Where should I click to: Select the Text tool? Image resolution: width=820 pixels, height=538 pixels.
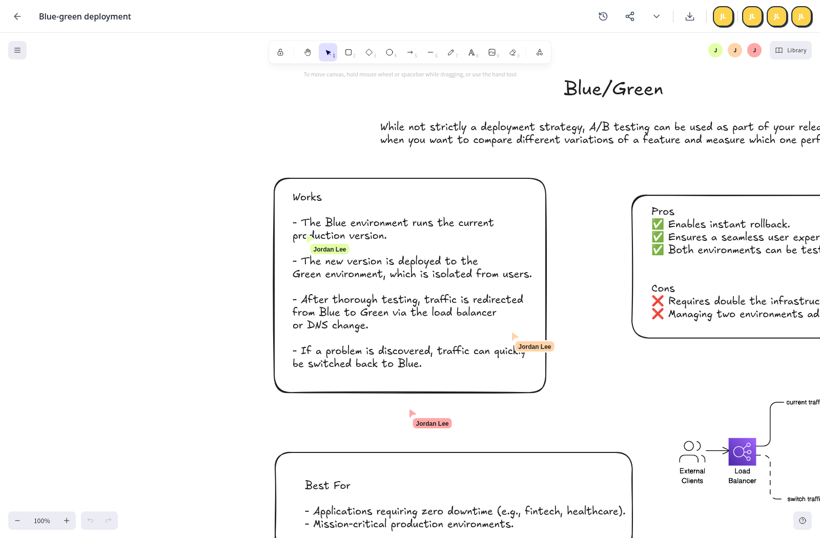pyautogui.click(x=471, y=52)
